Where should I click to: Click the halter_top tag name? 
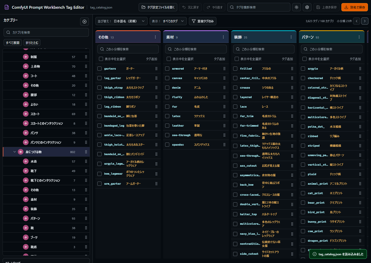pos(248,214)
